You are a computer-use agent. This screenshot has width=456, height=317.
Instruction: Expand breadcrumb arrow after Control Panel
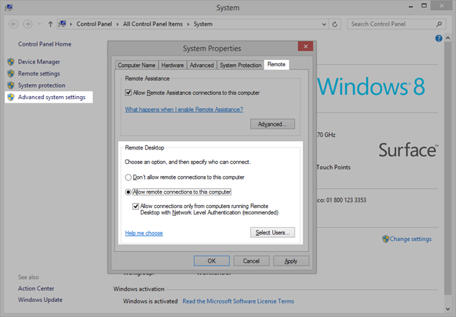(x=118, y=24)
